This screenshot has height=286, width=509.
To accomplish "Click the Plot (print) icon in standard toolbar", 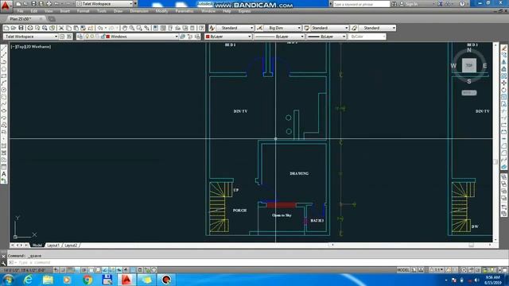I will (x=30, y=29).
